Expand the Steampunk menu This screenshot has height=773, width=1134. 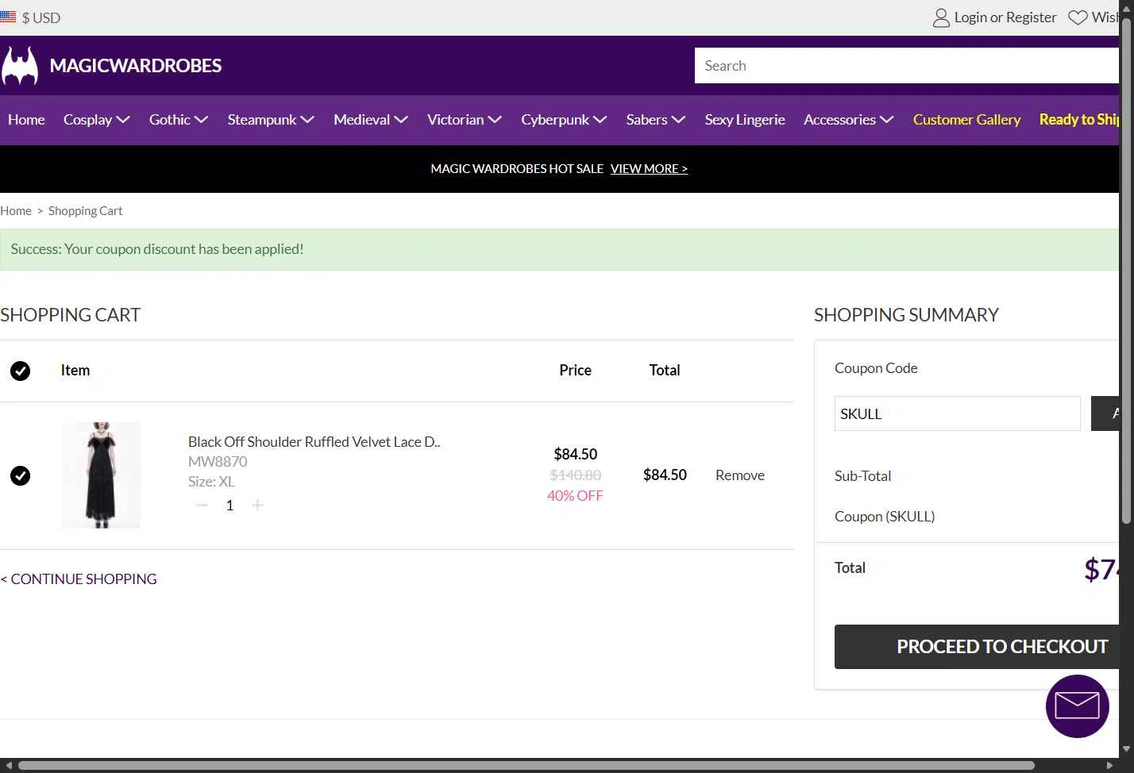pos(271,120)
